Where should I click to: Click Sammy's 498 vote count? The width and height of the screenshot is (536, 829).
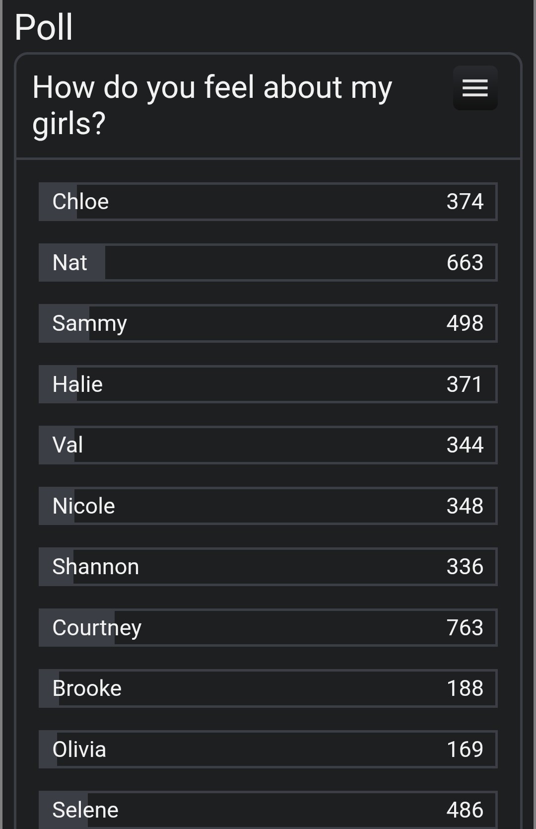(x=465, y=323)
